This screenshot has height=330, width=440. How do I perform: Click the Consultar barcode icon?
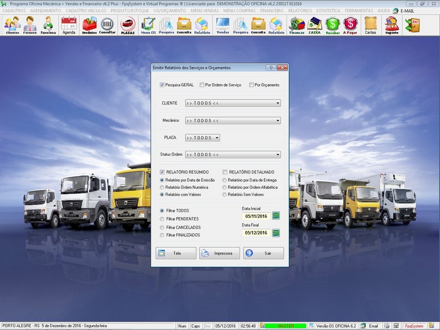(107, 25)
